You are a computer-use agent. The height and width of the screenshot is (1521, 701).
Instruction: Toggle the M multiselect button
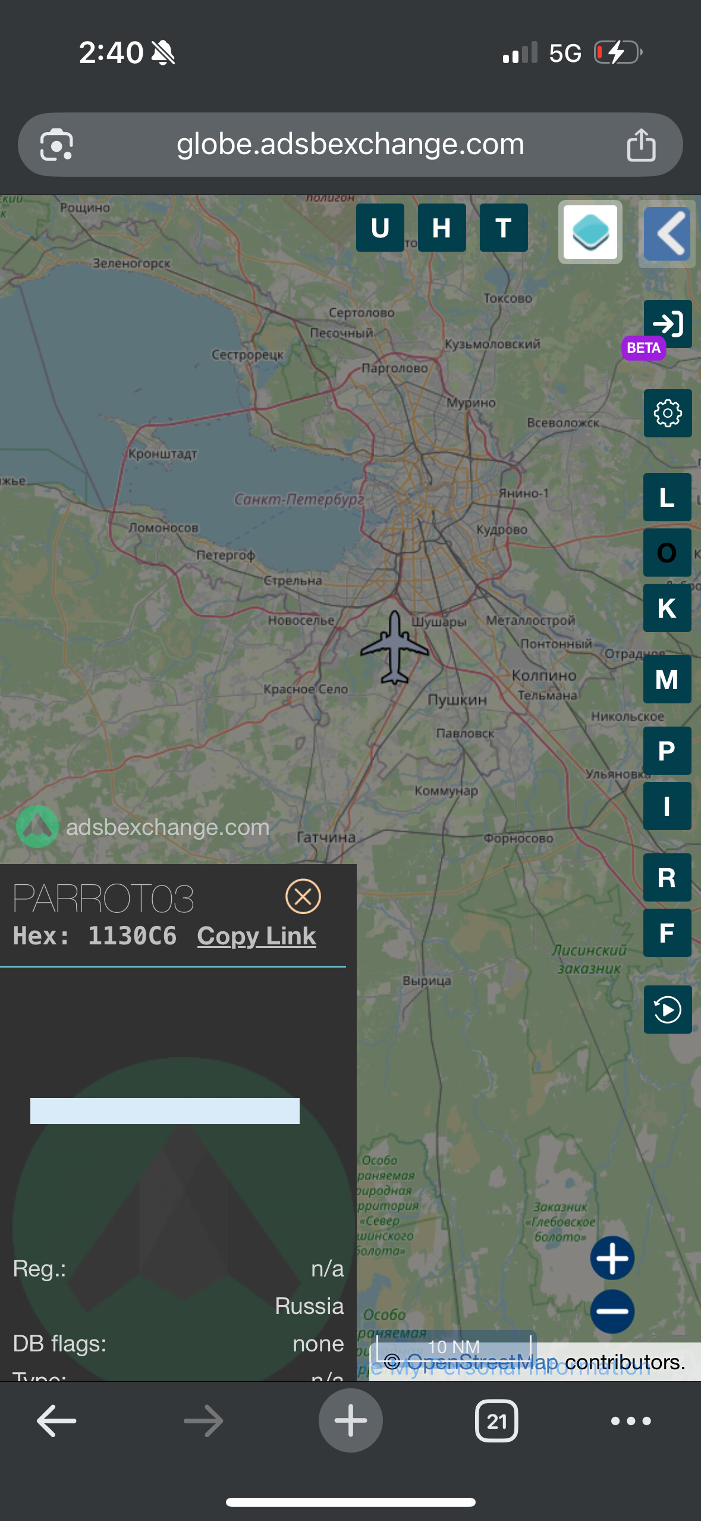pos(667,679)
